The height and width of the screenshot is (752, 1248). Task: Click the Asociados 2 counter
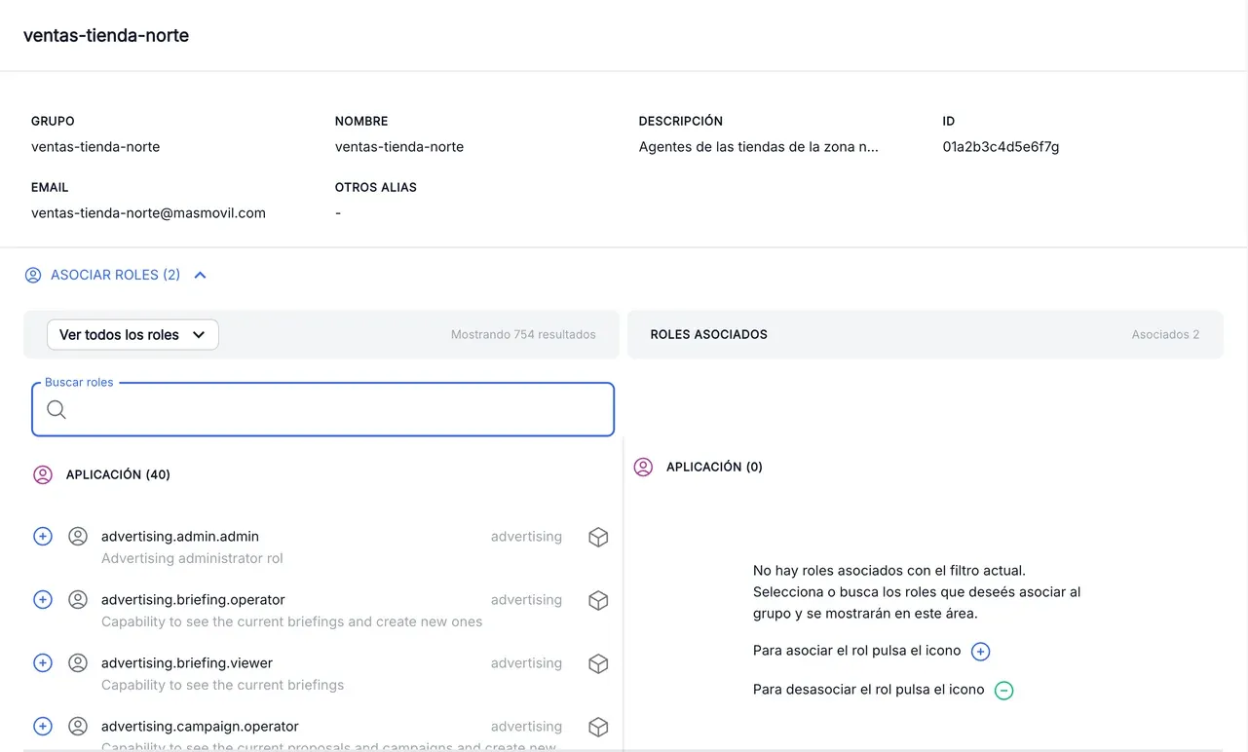(x=1165, y=335)
